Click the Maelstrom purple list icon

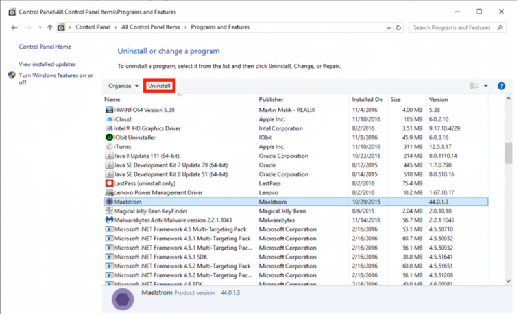coord(109,202)
